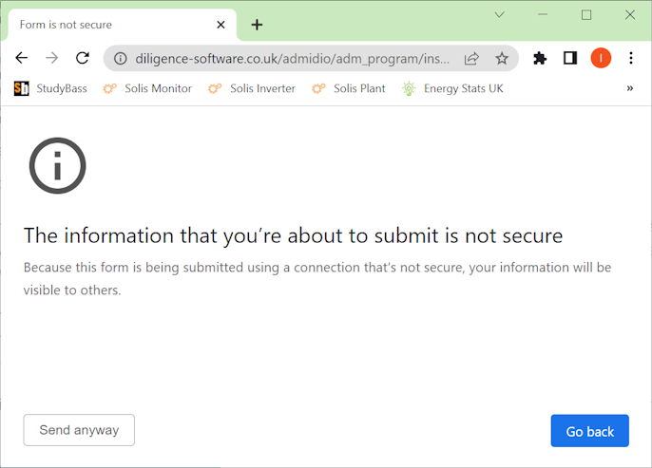Reload the current page

point(83,58)
